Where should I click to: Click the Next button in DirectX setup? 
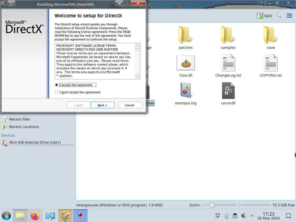(103, 105)
